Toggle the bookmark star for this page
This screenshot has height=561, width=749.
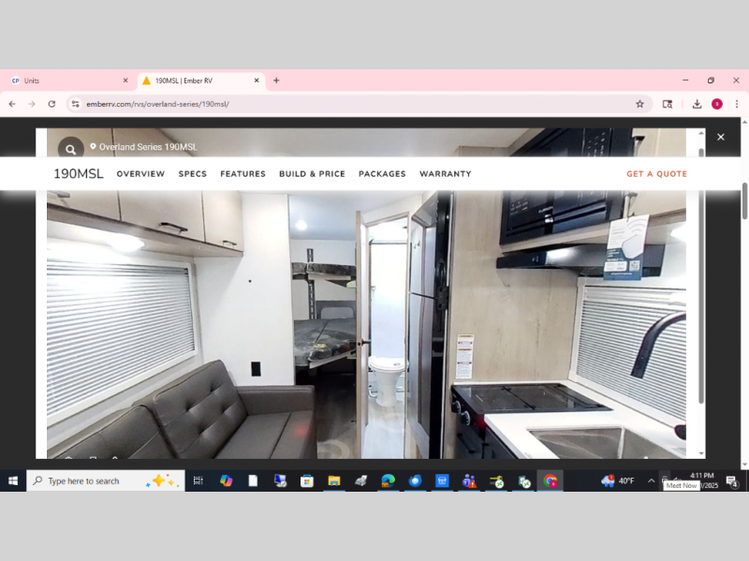tap(640, 104)
